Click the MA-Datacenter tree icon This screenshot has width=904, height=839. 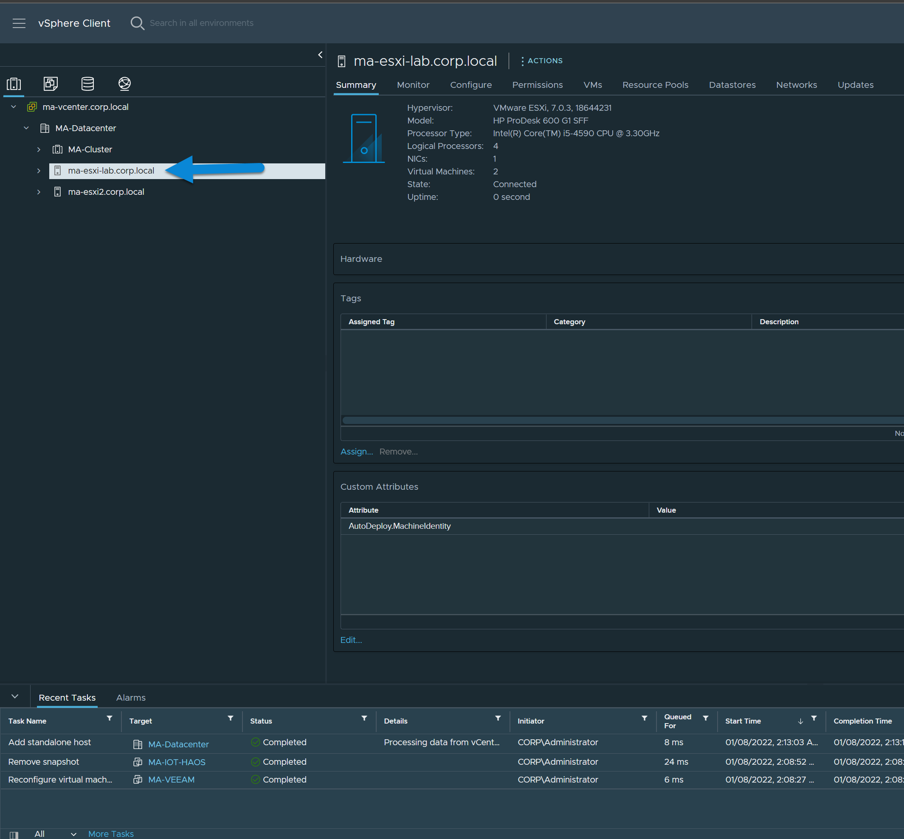tap(45, 128)
